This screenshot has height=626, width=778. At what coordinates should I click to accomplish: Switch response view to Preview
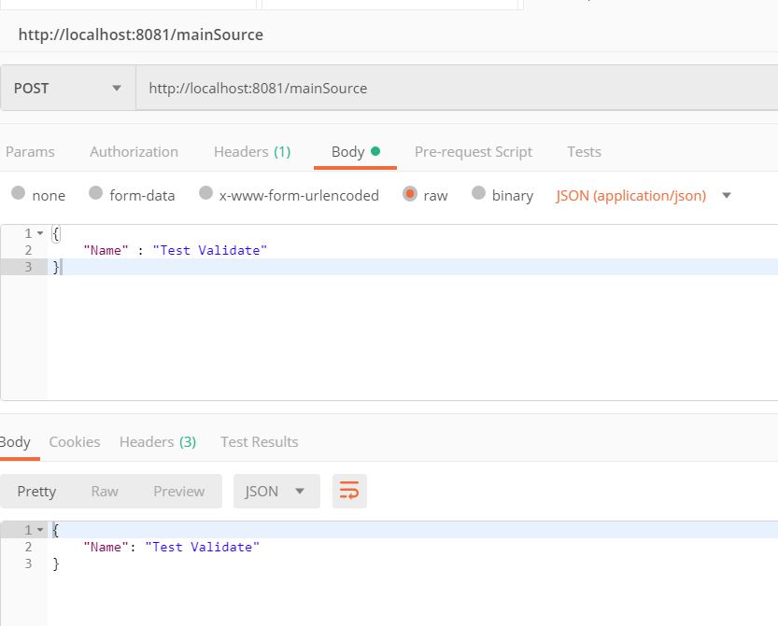(x=178, y=492)
